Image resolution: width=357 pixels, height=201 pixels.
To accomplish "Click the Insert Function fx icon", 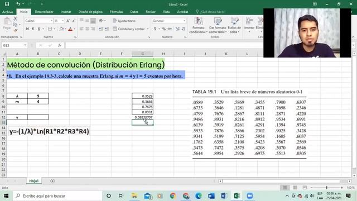I will tap(60, 45).
